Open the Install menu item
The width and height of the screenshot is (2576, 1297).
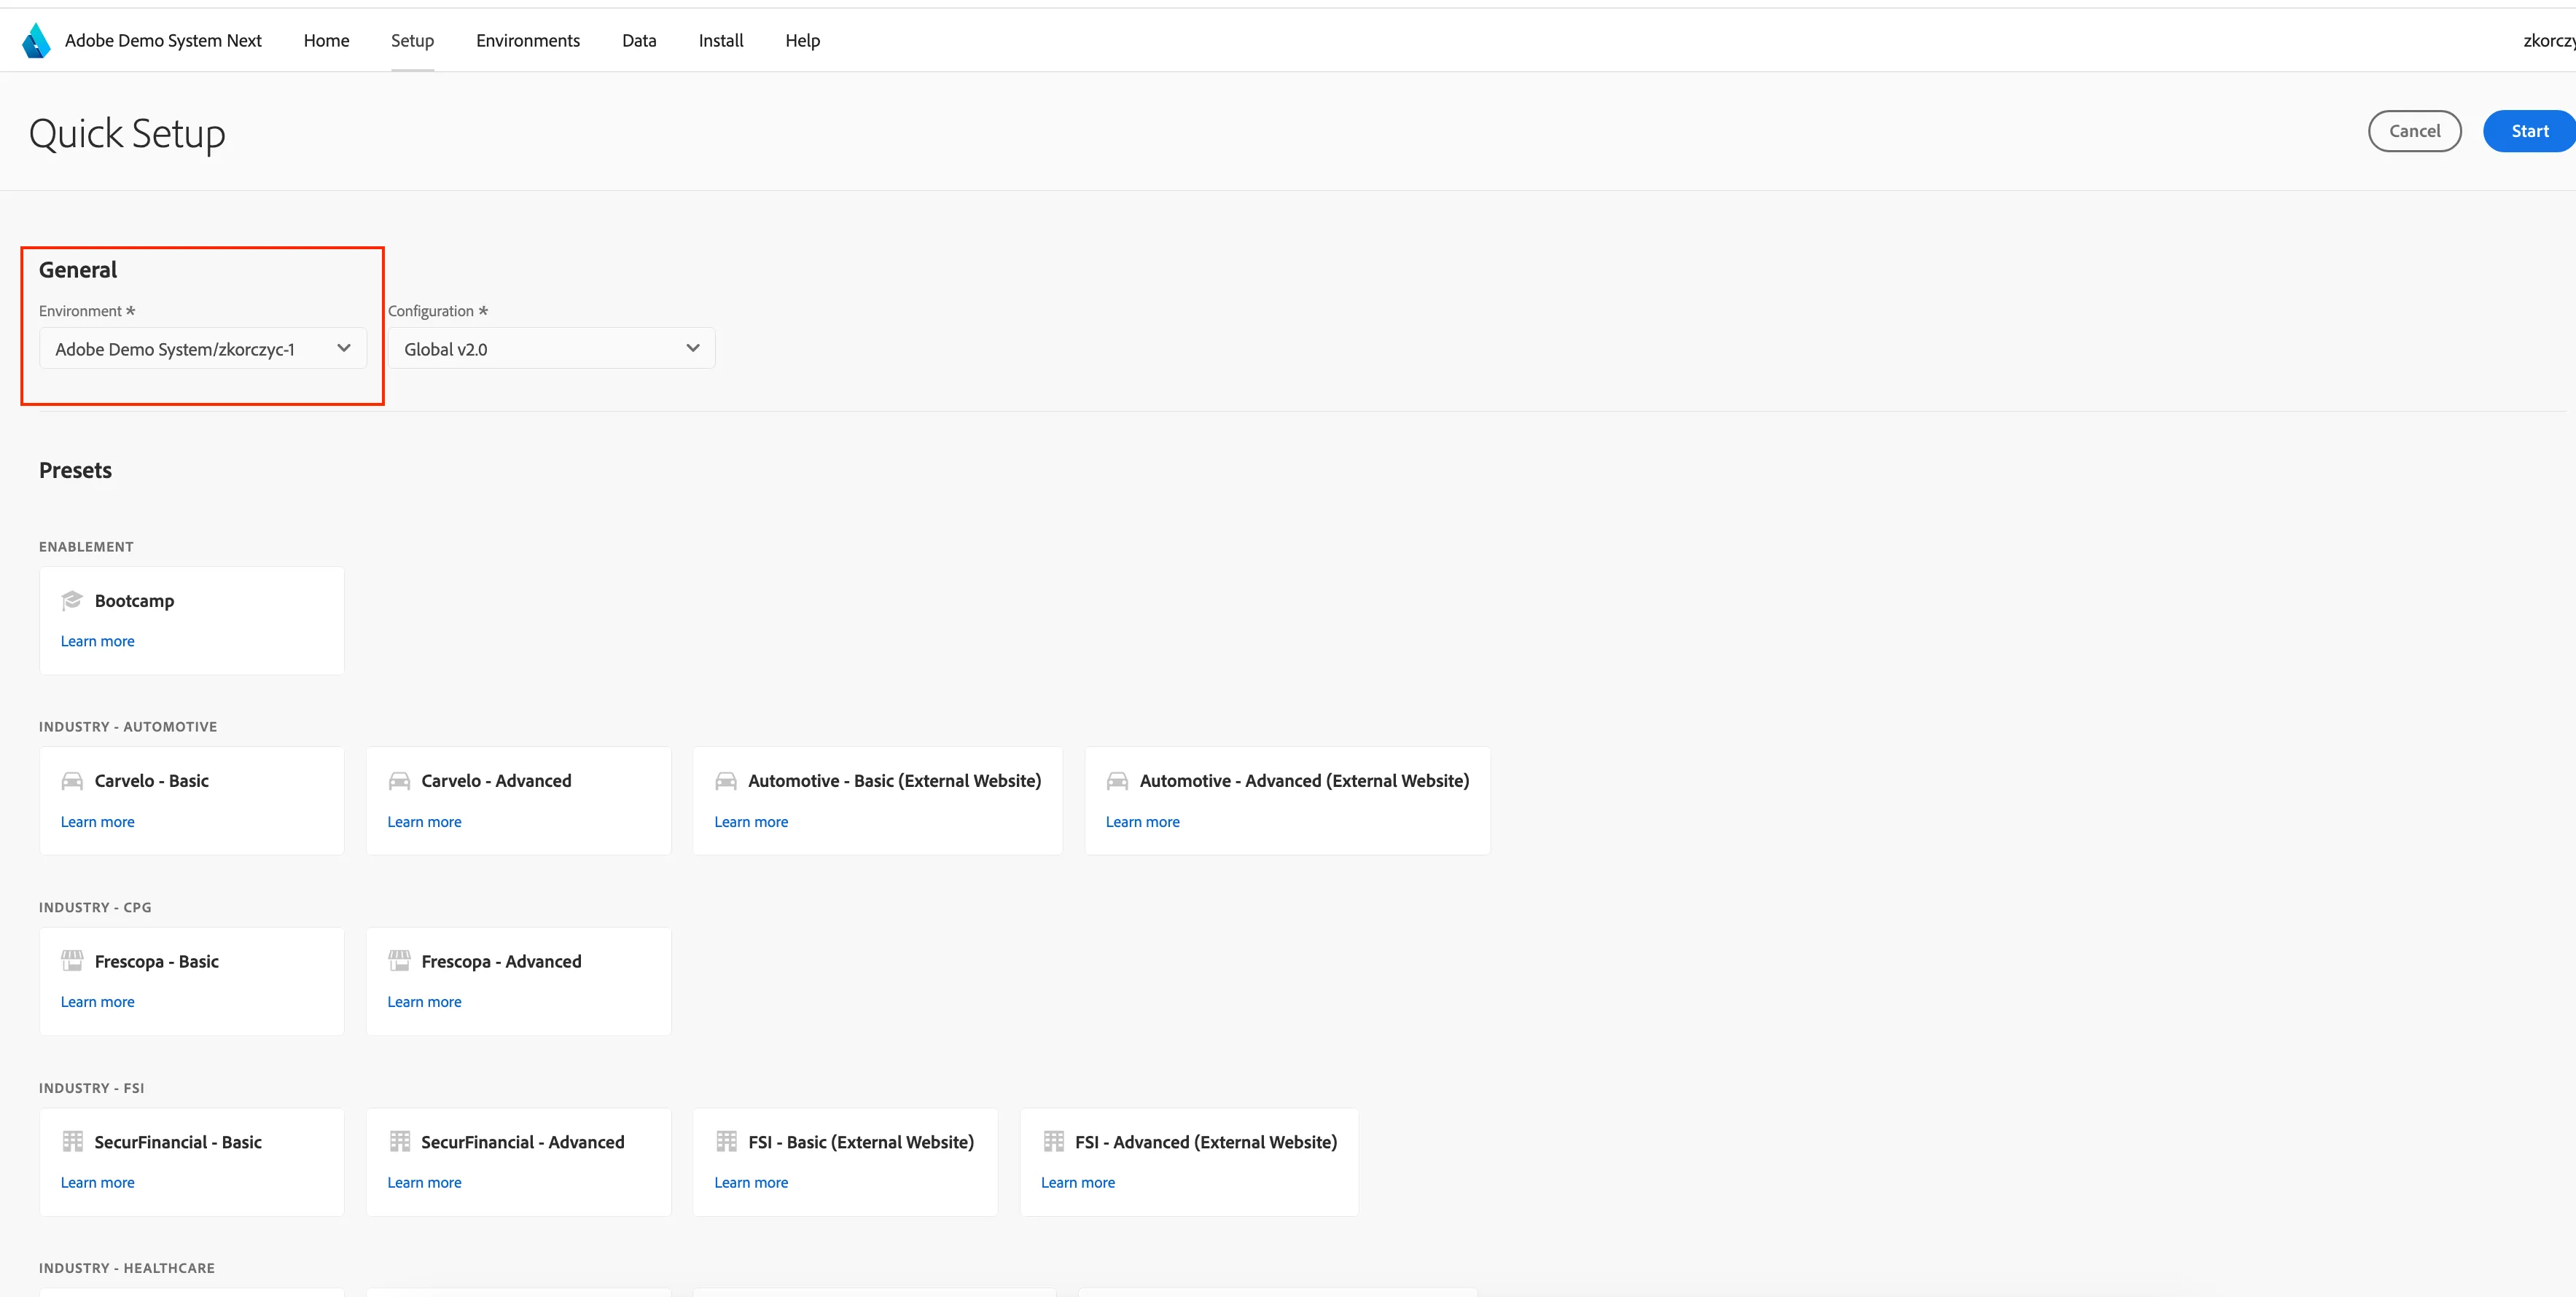point(721,41)
